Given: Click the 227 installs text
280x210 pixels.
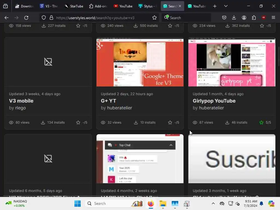Looking at the screenshot, I should pyautogui.click(x=57, y=26).
